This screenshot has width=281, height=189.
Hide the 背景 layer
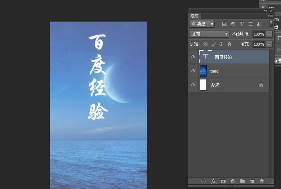coord(193,85)
